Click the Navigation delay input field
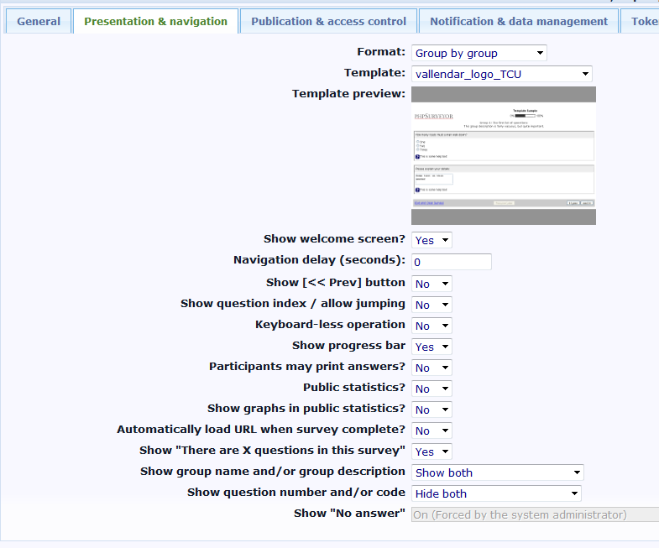 pos(451,262)
